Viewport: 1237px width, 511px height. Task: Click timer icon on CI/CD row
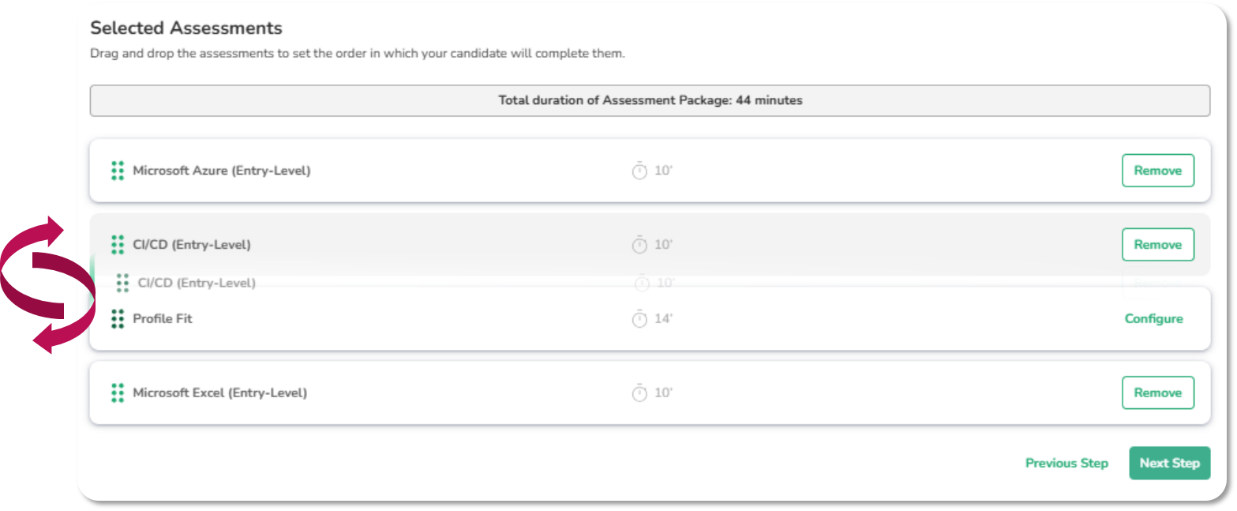pos(639,245)
